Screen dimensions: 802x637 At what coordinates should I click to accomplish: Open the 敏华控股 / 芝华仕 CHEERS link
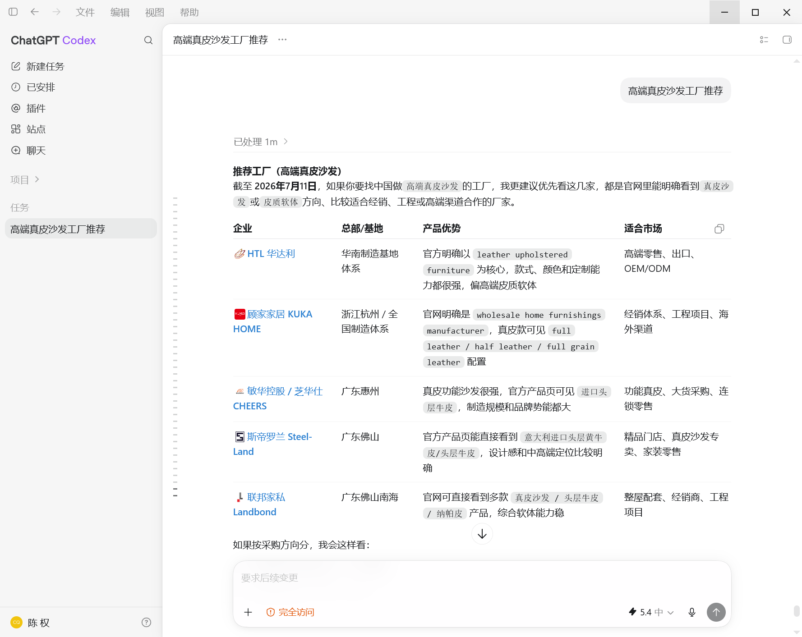click(x=278, y=399)
